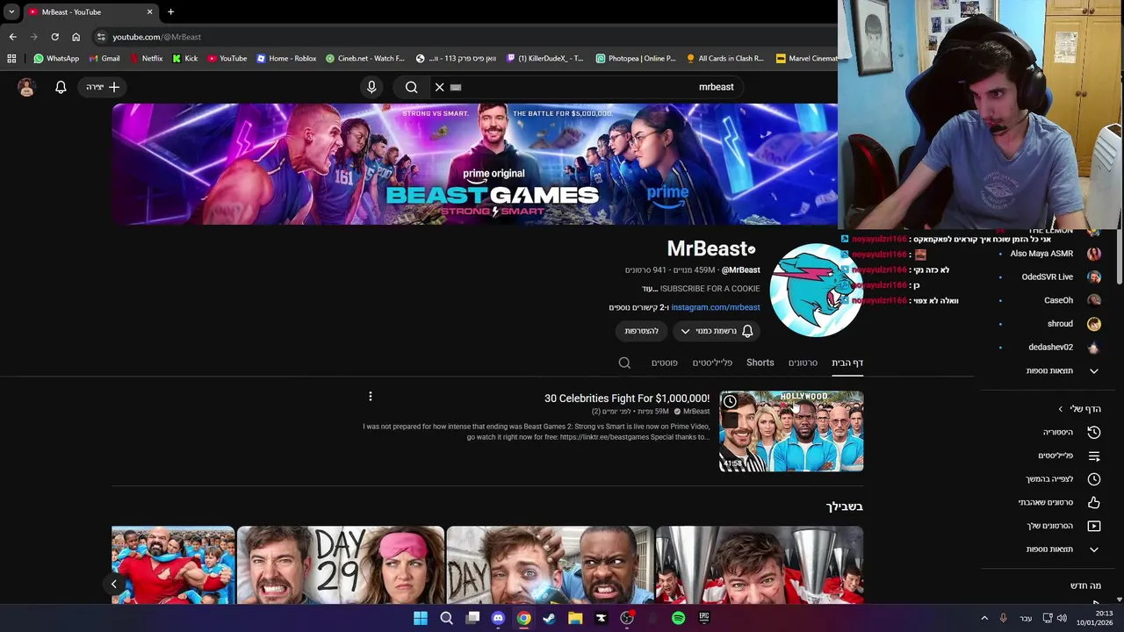Open KillerDudeX Twitch bookmark
Viewport: 1124px width, 632px height.
545,59
